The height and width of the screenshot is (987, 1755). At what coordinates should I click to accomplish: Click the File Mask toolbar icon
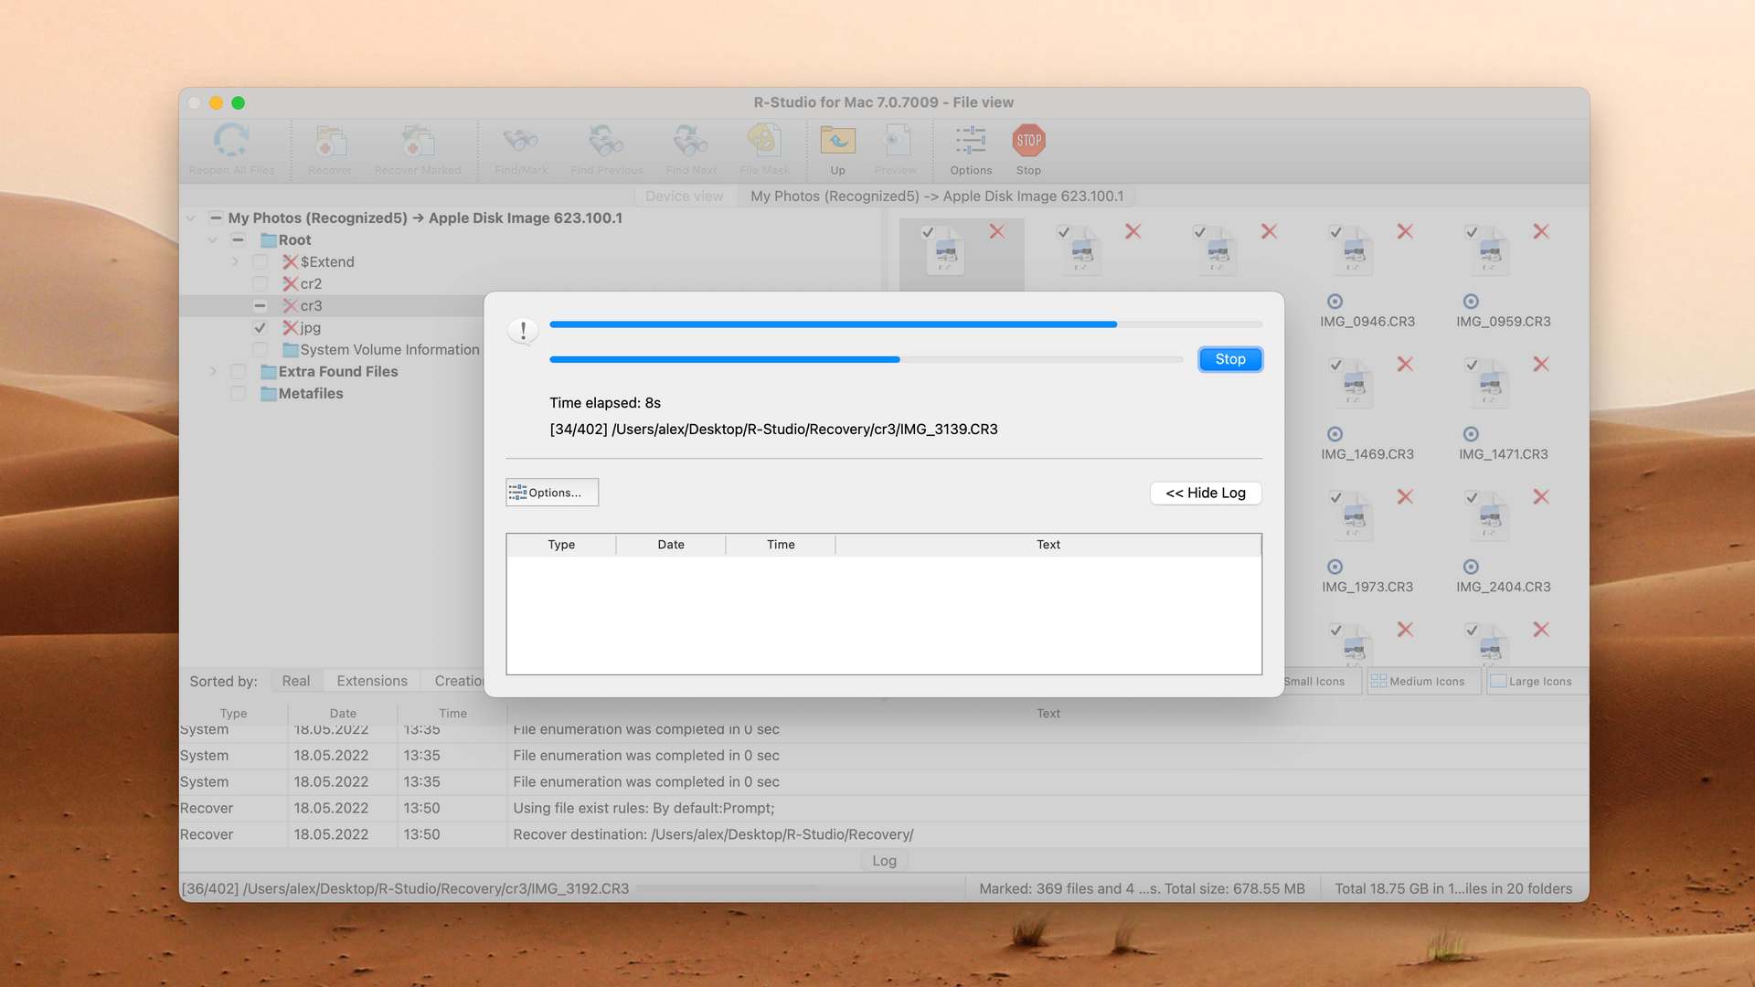coord(764,141)
